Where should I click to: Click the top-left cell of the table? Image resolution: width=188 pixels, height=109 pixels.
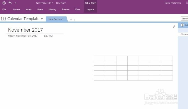coord(99,58)
